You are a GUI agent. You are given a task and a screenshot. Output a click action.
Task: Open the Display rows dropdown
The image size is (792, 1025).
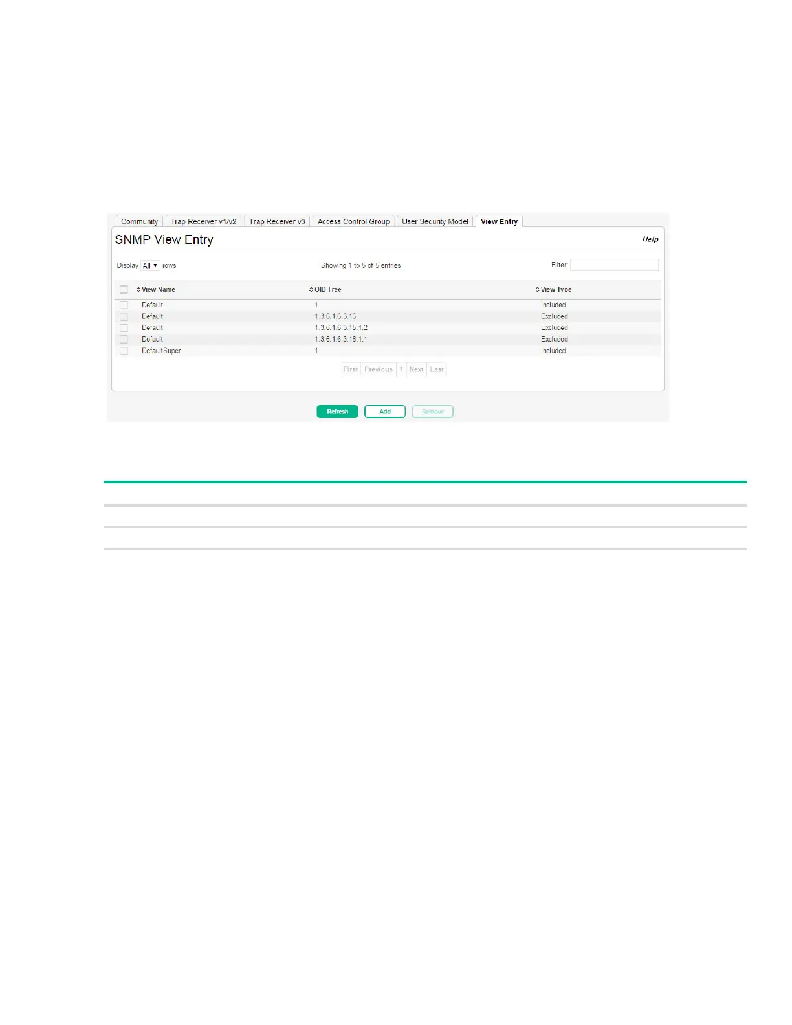(150, 265)
